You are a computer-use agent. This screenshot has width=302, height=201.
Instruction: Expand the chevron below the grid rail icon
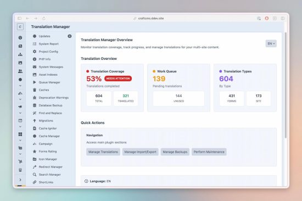(20, 141)
